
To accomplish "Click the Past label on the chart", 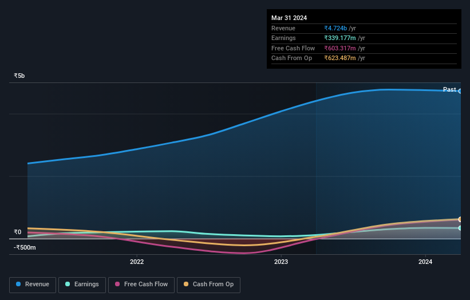I will tap(449, 89).
